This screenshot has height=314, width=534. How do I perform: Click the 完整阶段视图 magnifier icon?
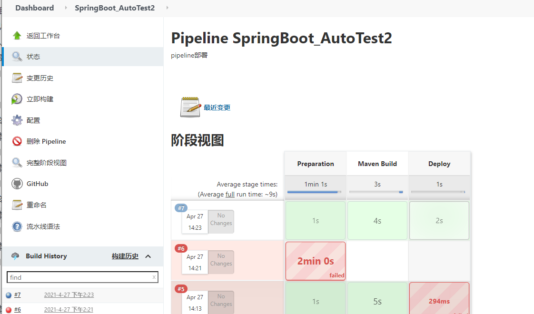[16, 162]
